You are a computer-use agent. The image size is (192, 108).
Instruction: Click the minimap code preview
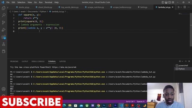click(181, 14)
